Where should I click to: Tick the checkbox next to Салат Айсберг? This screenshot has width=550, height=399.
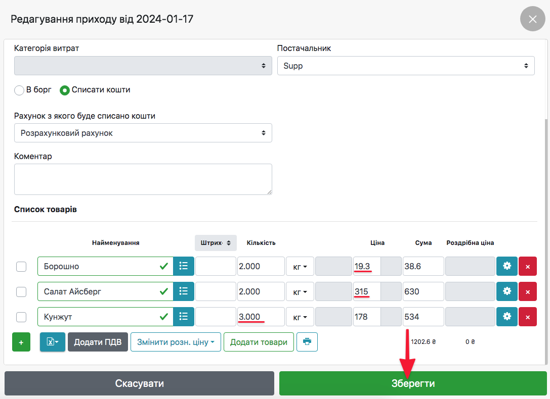(x=21, y=291)
